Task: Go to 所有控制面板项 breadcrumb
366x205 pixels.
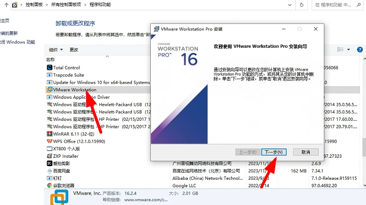Action: 66,5
